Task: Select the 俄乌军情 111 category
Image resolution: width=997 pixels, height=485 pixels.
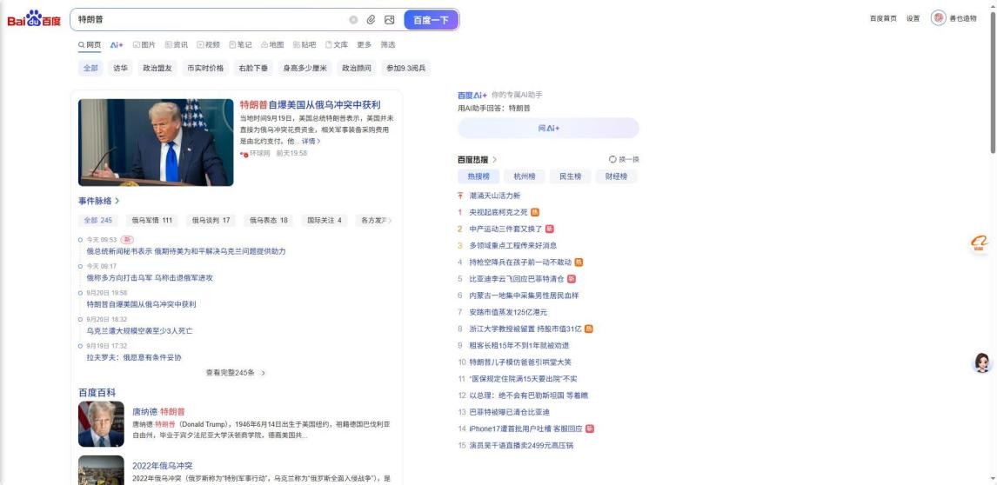Action: (x=152, y=221)
